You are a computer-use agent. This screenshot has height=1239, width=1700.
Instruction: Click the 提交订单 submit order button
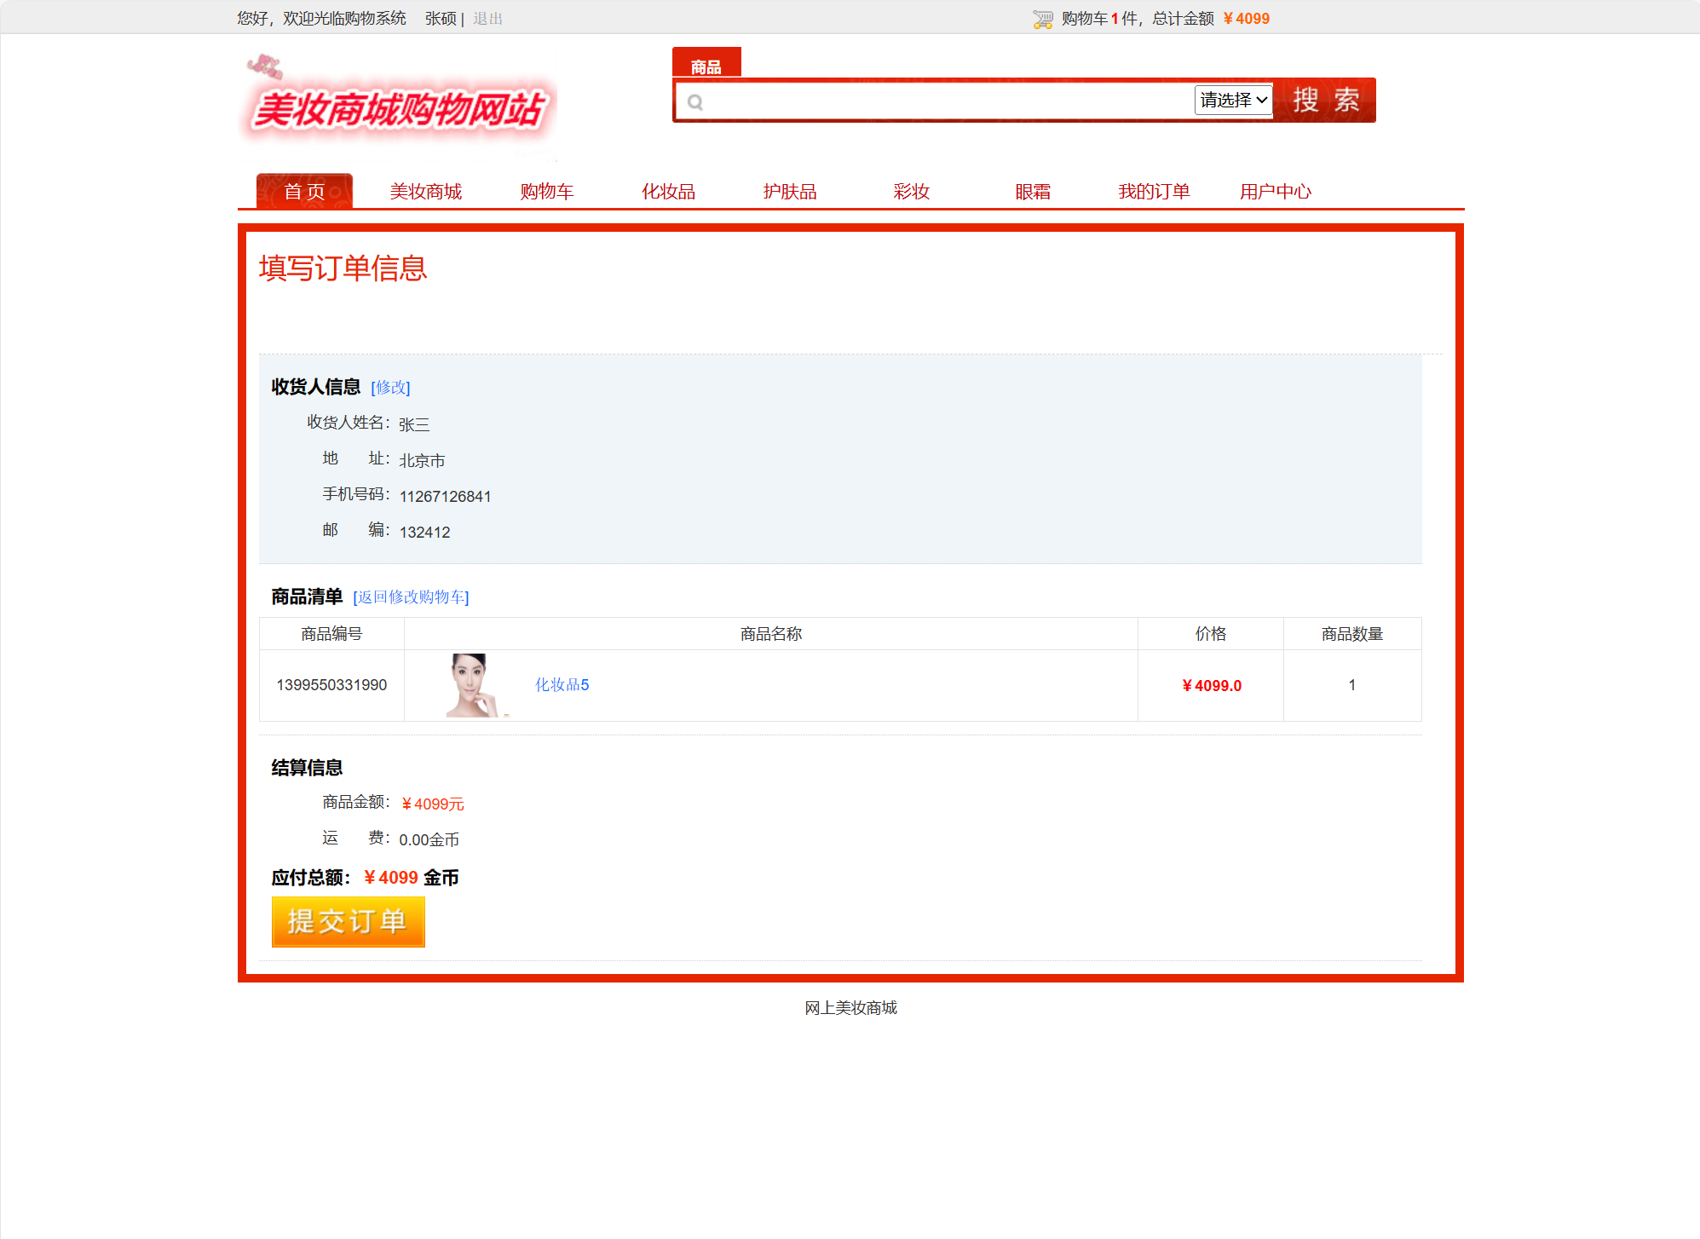pyautogui.click(x=348, y=921)
